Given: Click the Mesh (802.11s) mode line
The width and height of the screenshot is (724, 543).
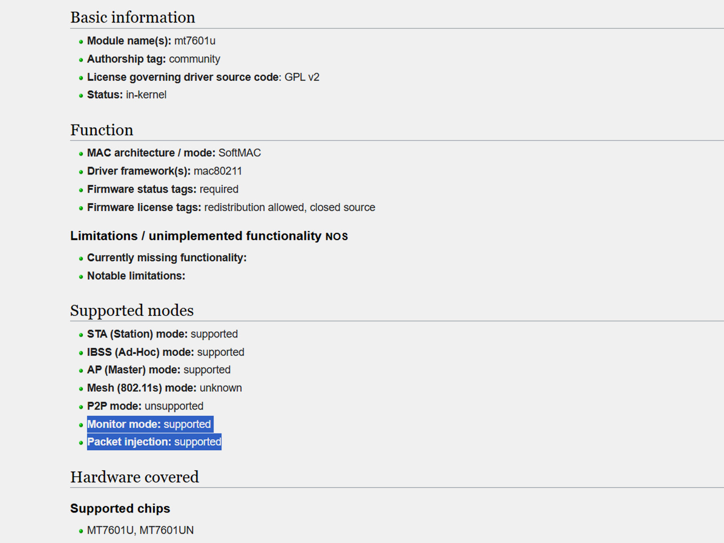Looking at the screenshot, I should tap(164, 388).
